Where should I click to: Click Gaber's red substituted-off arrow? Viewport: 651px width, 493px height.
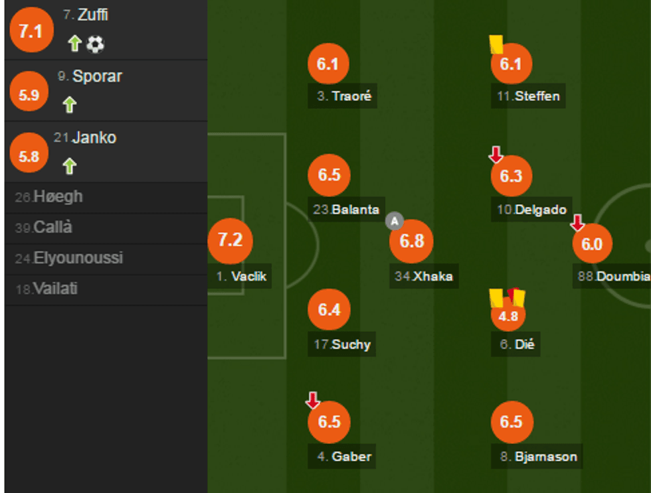click(313, 400)
